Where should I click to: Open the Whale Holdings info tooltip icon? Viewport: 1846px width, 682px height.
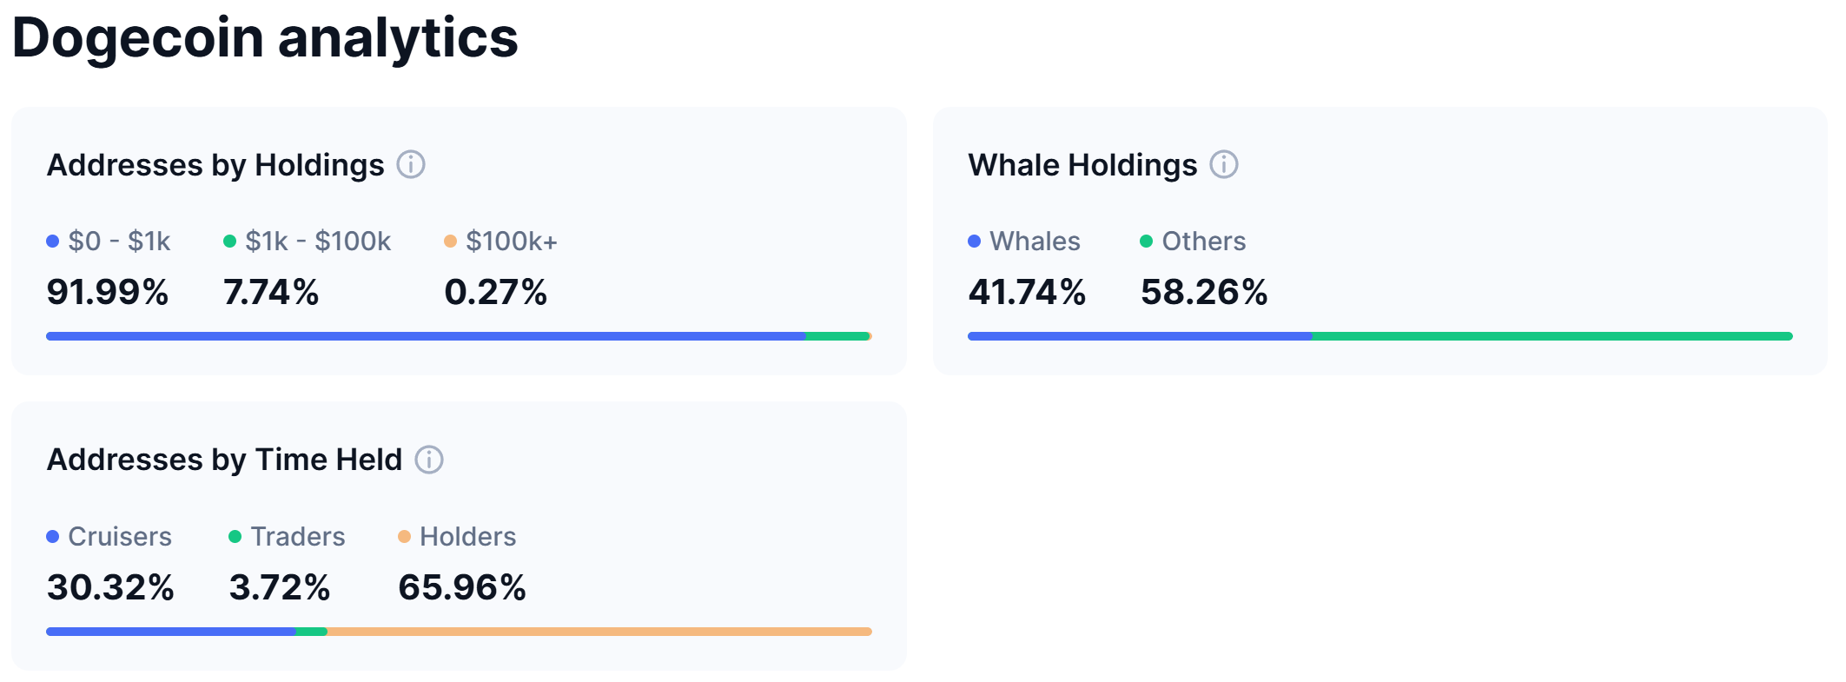tap(1224, 164)
